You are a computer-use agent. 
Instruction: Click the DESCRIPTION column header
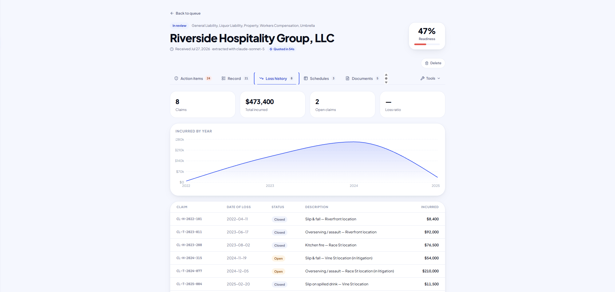[x=317, y=207]
